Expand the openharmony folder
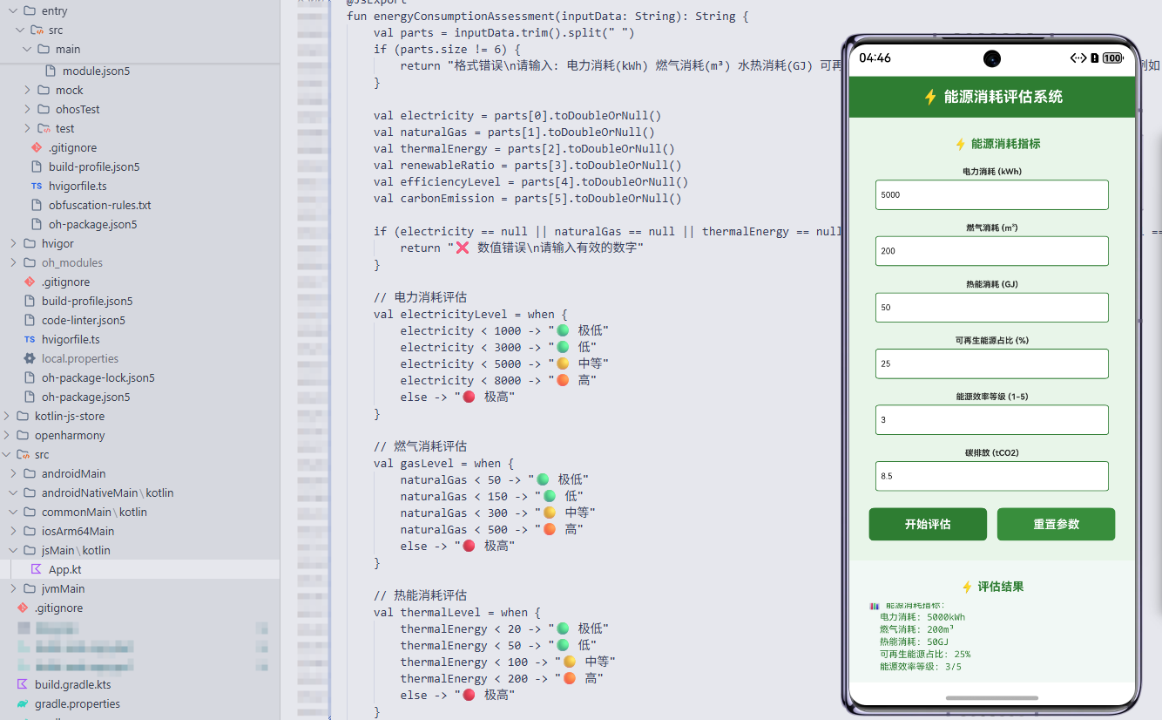The image size is (1162, 720). (7, 435)
